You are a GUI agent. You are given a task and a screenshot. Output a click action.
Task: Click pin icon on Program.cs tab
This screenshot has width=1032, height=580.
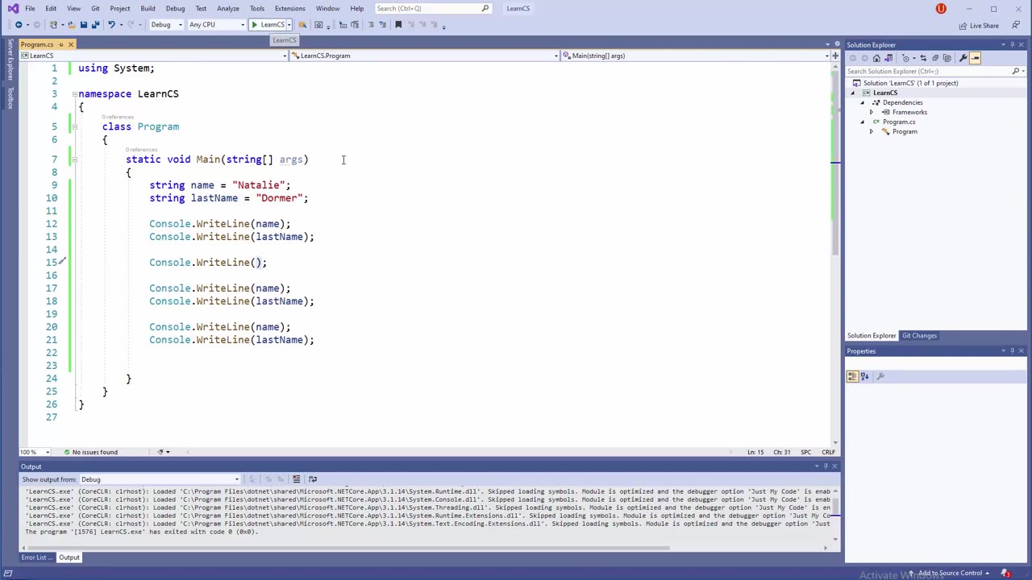point(60,44)
